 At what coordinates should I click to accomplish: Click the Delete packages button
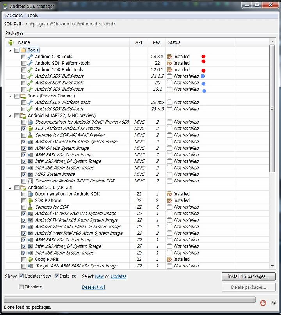pyautogui.click(x=249, y=287)
